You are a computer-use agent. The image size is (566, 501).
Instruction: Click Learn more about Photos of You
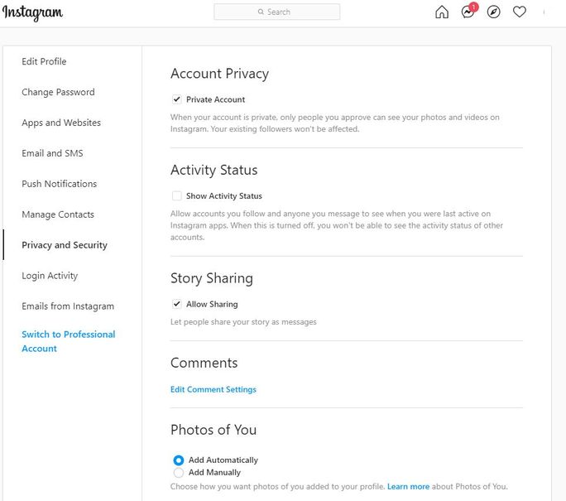(408, 487)
